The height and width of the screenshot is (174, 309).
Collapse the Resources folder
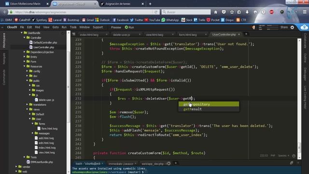[x=25, y=66]
